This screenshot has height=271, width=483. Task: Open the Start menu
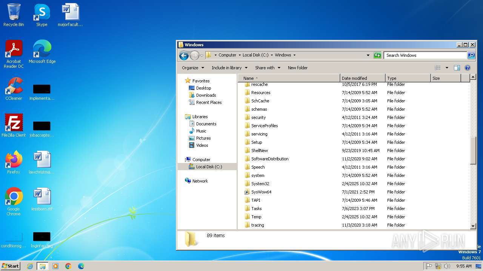point(10,266)
